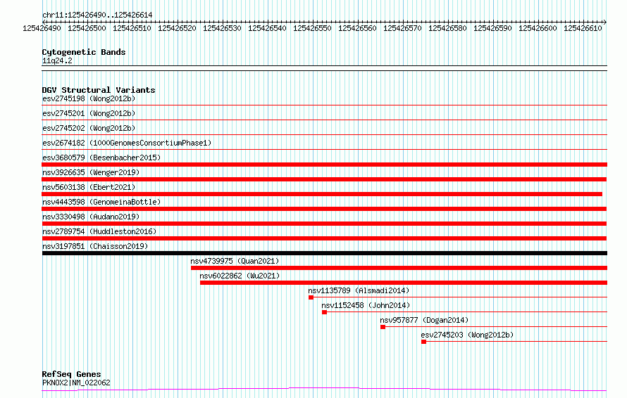Click the magenta PKNOX2 gene line
This screenshot has width=627, height=398.
(324, 389)
